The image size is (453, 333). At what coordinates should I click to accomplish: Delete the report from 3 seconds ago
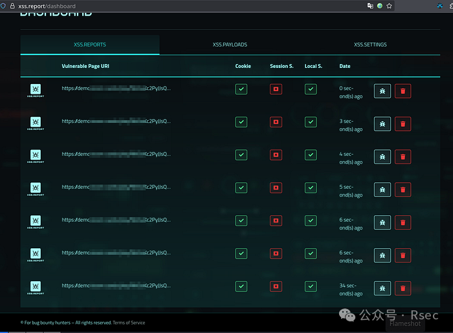click(403, 124)
